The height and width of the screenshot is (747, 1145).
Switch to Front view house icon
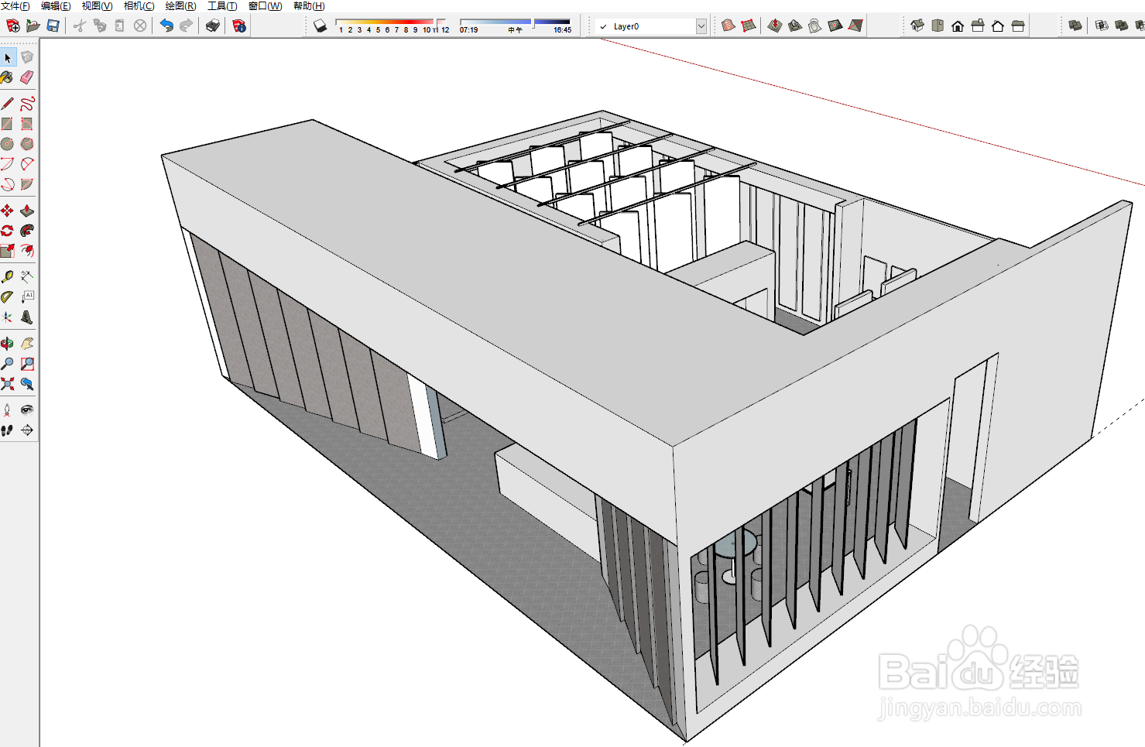pos(958,26)
